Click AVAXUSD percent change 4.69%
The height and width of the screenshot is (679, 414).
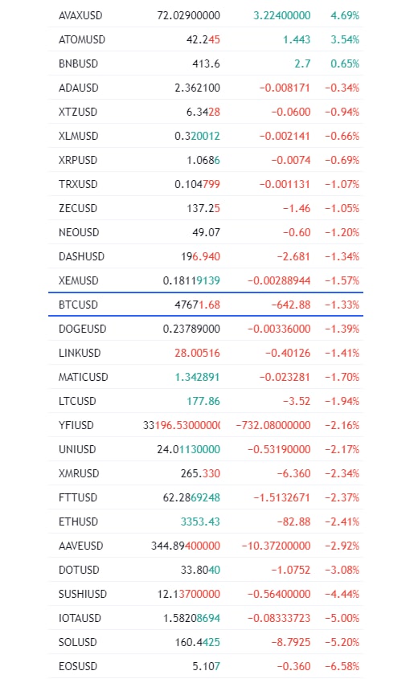click(x=345, y=15)
